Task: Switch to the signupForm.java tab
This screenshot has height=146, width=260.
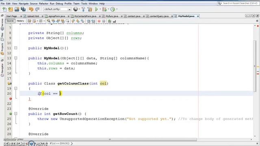Action: pyautogui.click(x=56, y=16)
